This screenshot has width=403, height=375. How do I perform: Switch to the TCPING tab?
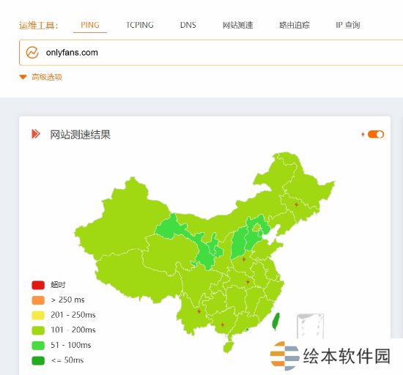139,25
